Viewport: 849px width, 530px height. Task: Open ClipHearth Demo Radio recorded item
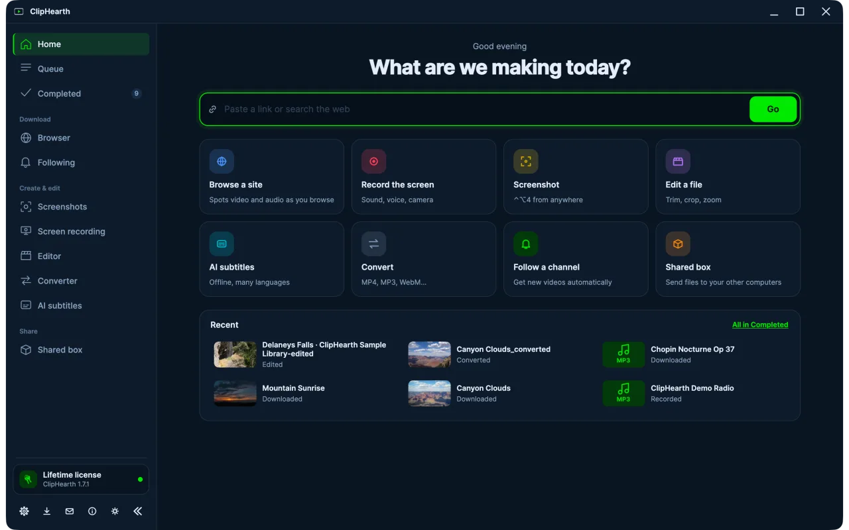(692, 394)
